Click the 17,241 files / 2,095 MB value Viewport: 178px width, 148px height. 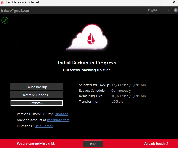(129, 85)
